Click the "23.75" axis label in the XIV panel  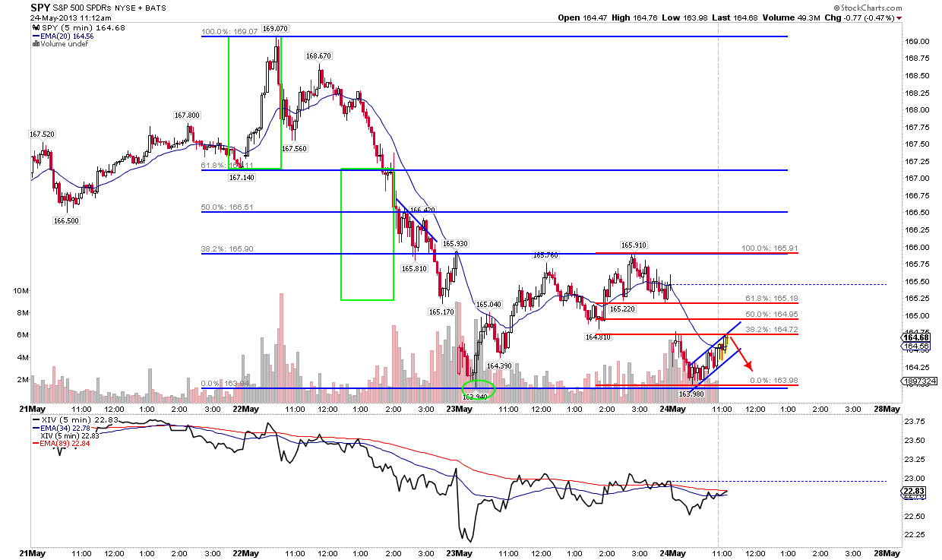tap(915, 422)
